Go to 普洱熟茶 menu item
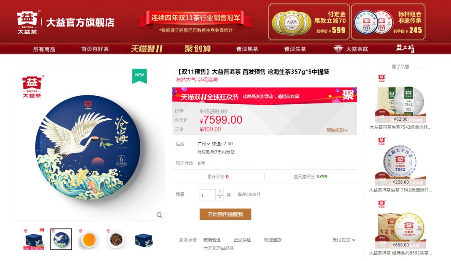Image resolution: width=451 pixels, height=261 pixels. point(247,49)
